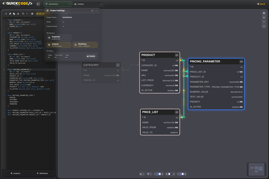Click the fourth editor toolbar icon
The image size is (269, 179).
tap(18, 14)
